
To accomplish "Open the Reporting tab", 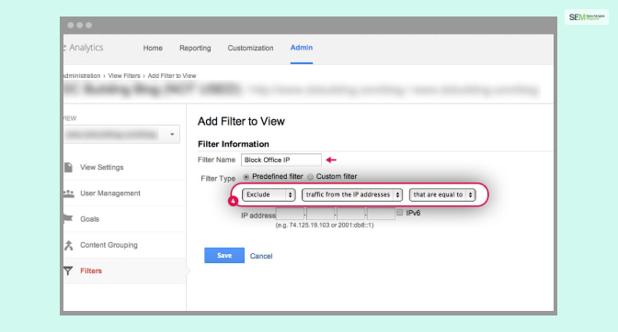I will click(195, 48).
